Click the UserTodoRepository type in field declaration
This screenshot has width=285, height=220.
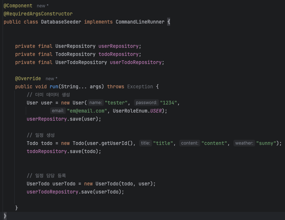coord(81,62)
